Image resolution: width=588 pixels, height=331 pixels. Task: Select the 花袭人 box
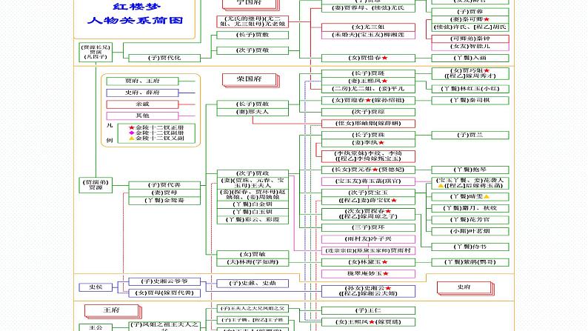[470, 184]
